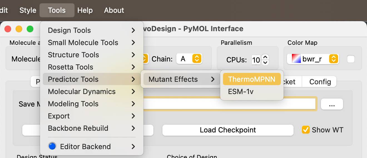
Task: Expand Structure Tools submenu
Action: coord(92,55)
